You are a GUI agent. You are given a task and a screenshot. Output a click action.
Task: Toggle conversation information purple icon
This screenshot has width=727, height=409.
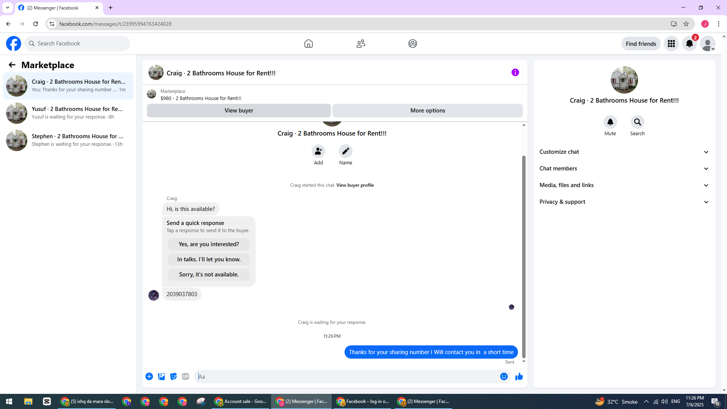point(515,72)
